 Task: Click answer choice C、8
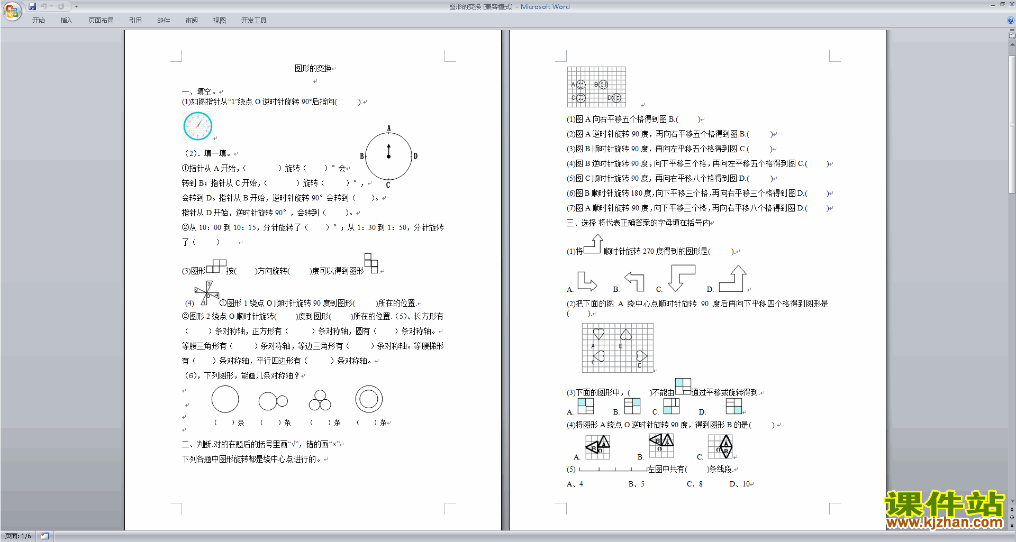pos(695,484)
